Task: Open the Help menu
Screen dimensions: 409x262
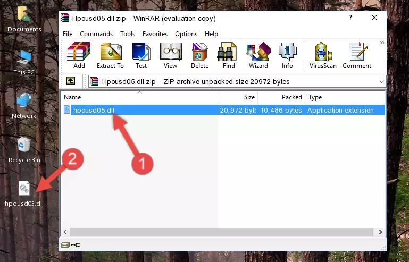Action: click(211, 34)
